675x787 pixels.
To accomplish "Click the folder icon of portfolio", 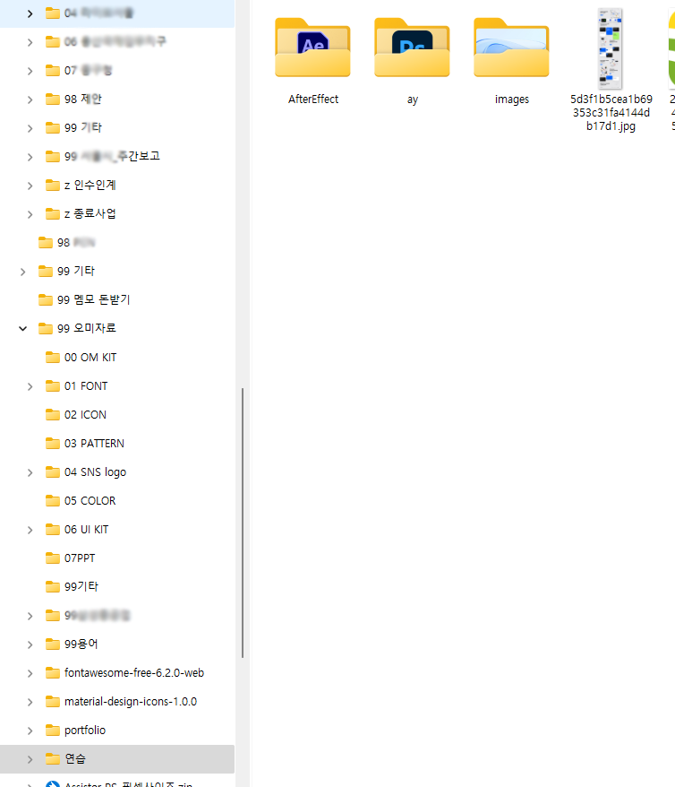I will (53, 730).
